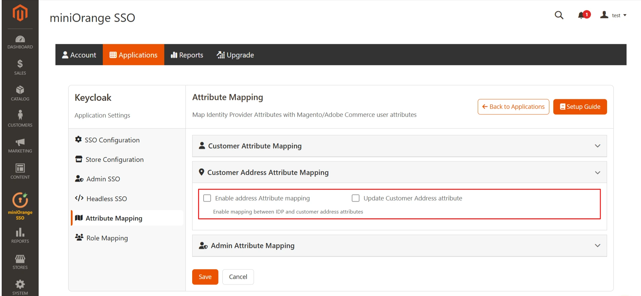
Task: Click the Admin Attribute Mapping header title
Action: coord(253,246)
